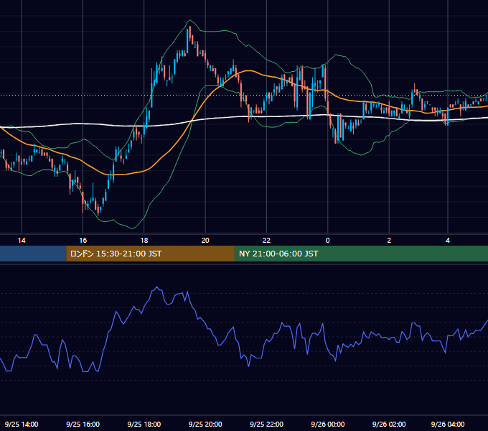Screen dimensions: 488x431
Task: Click the London 15:30-21:00 JST session bar
Action: click(x=150, y=254)
